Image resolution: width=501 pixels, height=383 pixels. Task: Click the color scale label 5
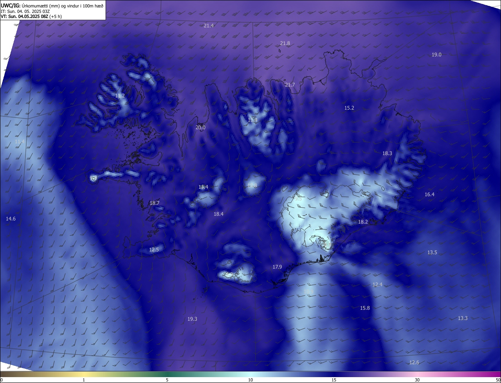coord(167,380)
